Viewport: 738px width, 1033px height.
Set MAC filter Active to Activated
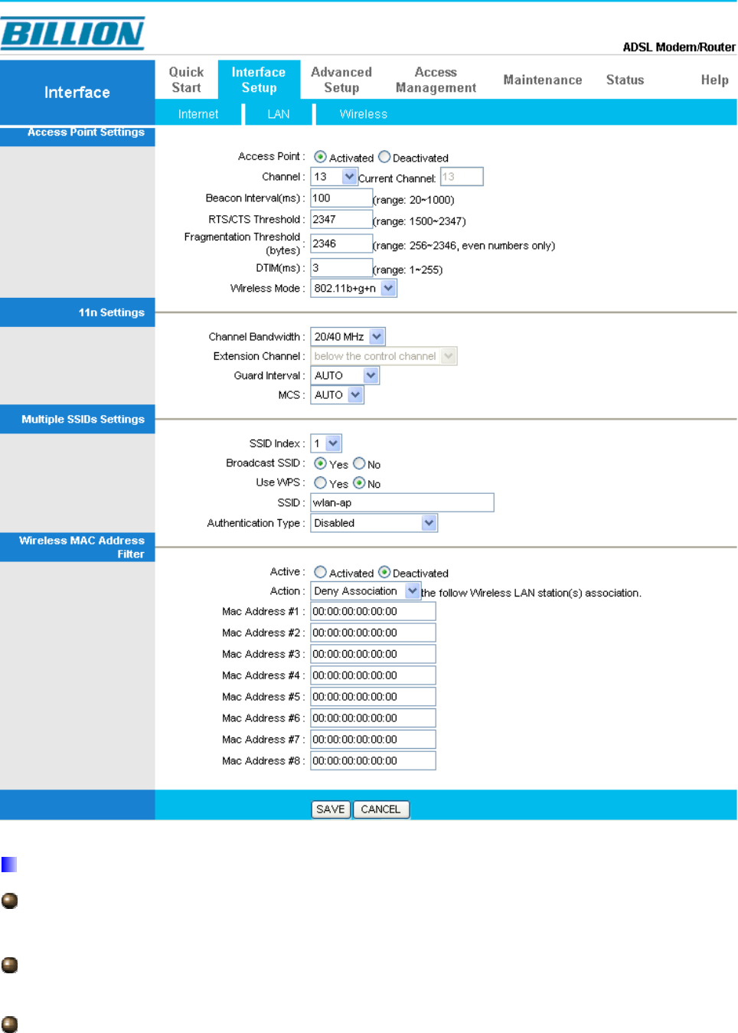click(320, 572)
